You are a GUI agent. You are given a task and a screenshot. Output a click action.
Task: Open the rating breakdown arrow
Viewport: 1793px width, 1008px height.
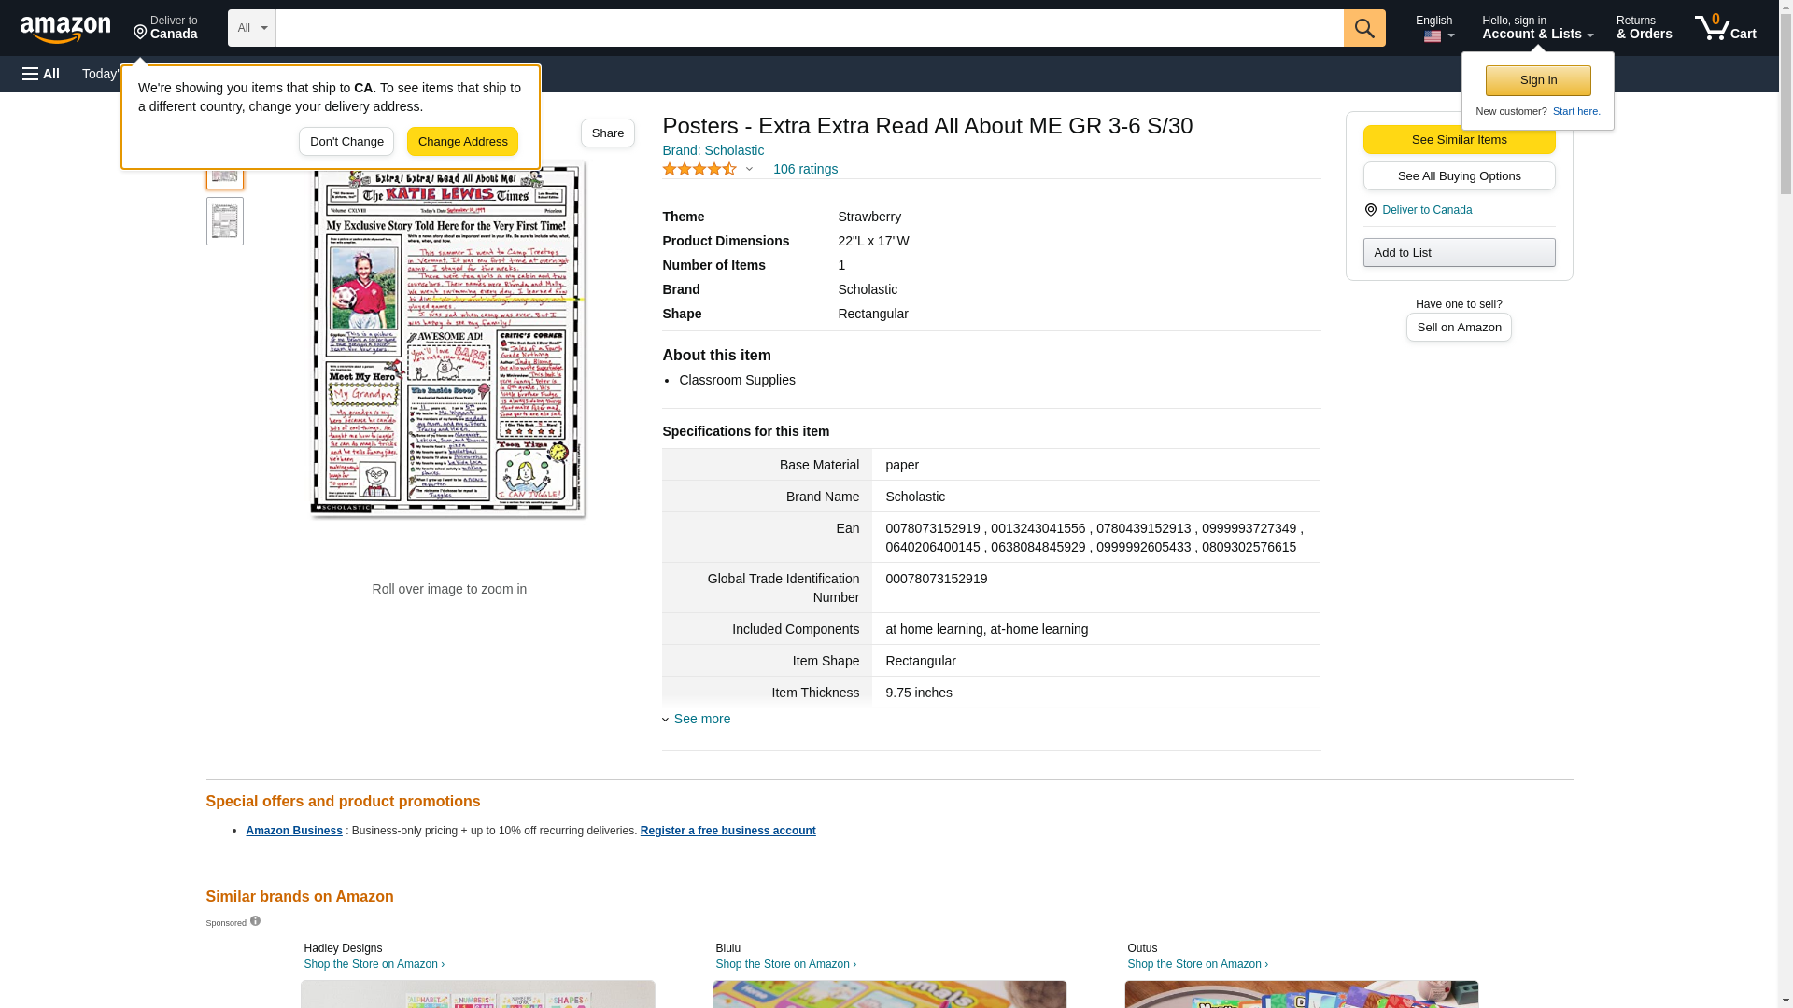pyautogui.click(x=749, y=169)
